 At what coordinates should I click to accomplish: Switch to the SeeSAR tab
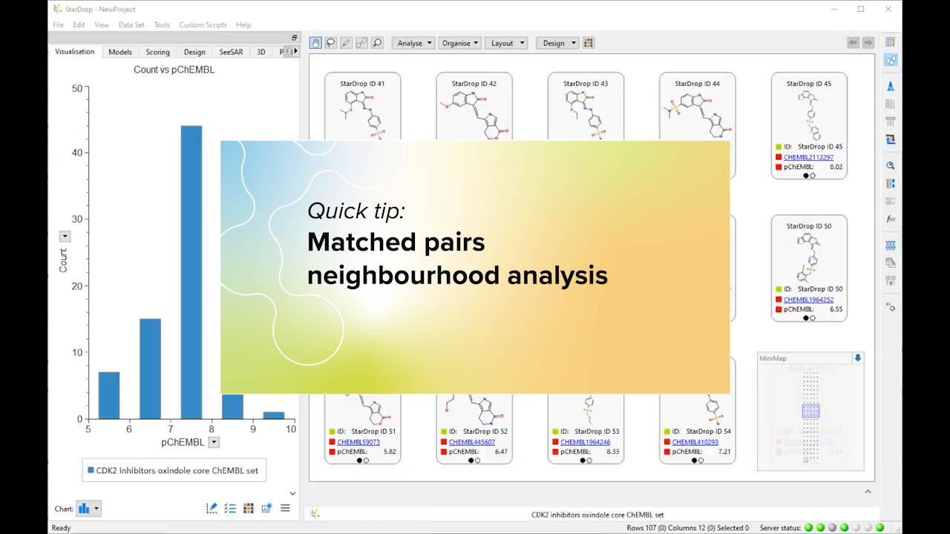(231, 52)
